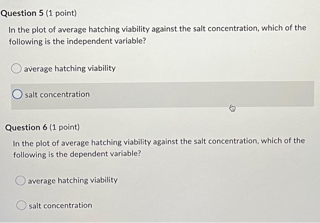
Task: Click the first line of Question 6's prompt
Action: pos(159,142)
